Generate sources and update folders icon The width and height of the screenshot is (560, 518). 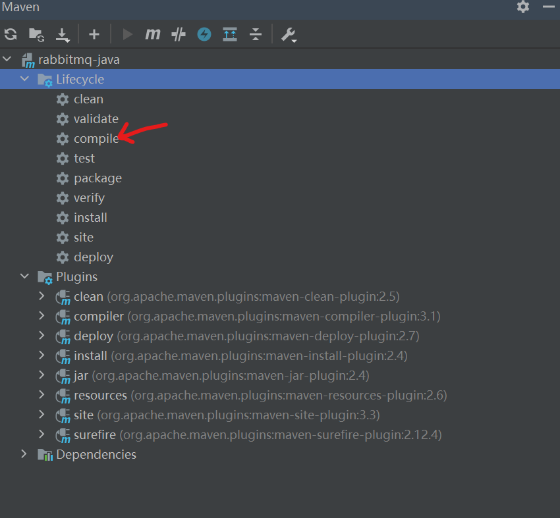[x=36, y=35]
